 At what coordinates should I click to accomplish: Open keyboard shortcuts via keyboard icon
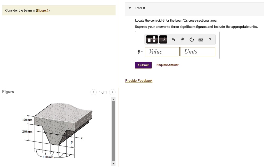[201, 40]
